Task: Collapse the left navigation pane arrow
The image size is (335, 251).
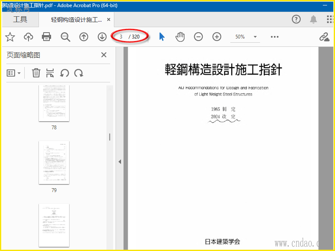Action: click(x=120, y=162)
